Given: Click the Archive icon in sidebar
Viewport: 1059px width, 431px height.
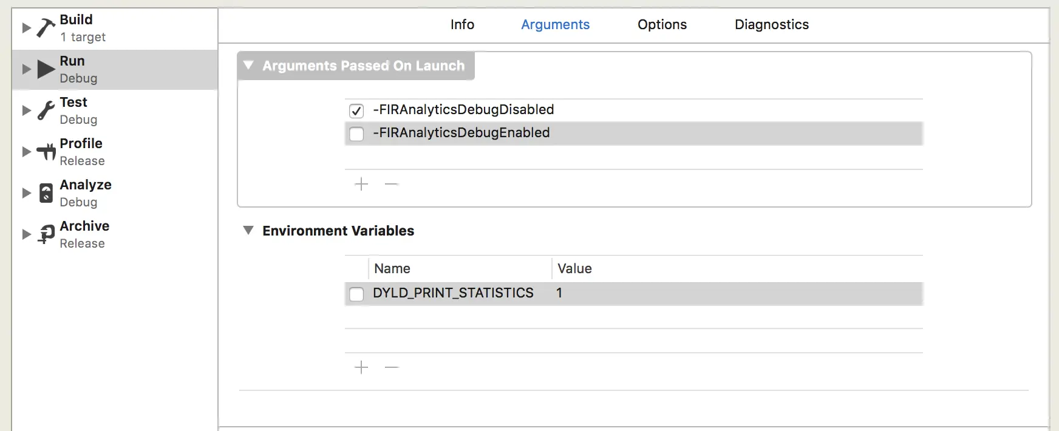Looking at the screenshot, I should (x=46, y=234).
